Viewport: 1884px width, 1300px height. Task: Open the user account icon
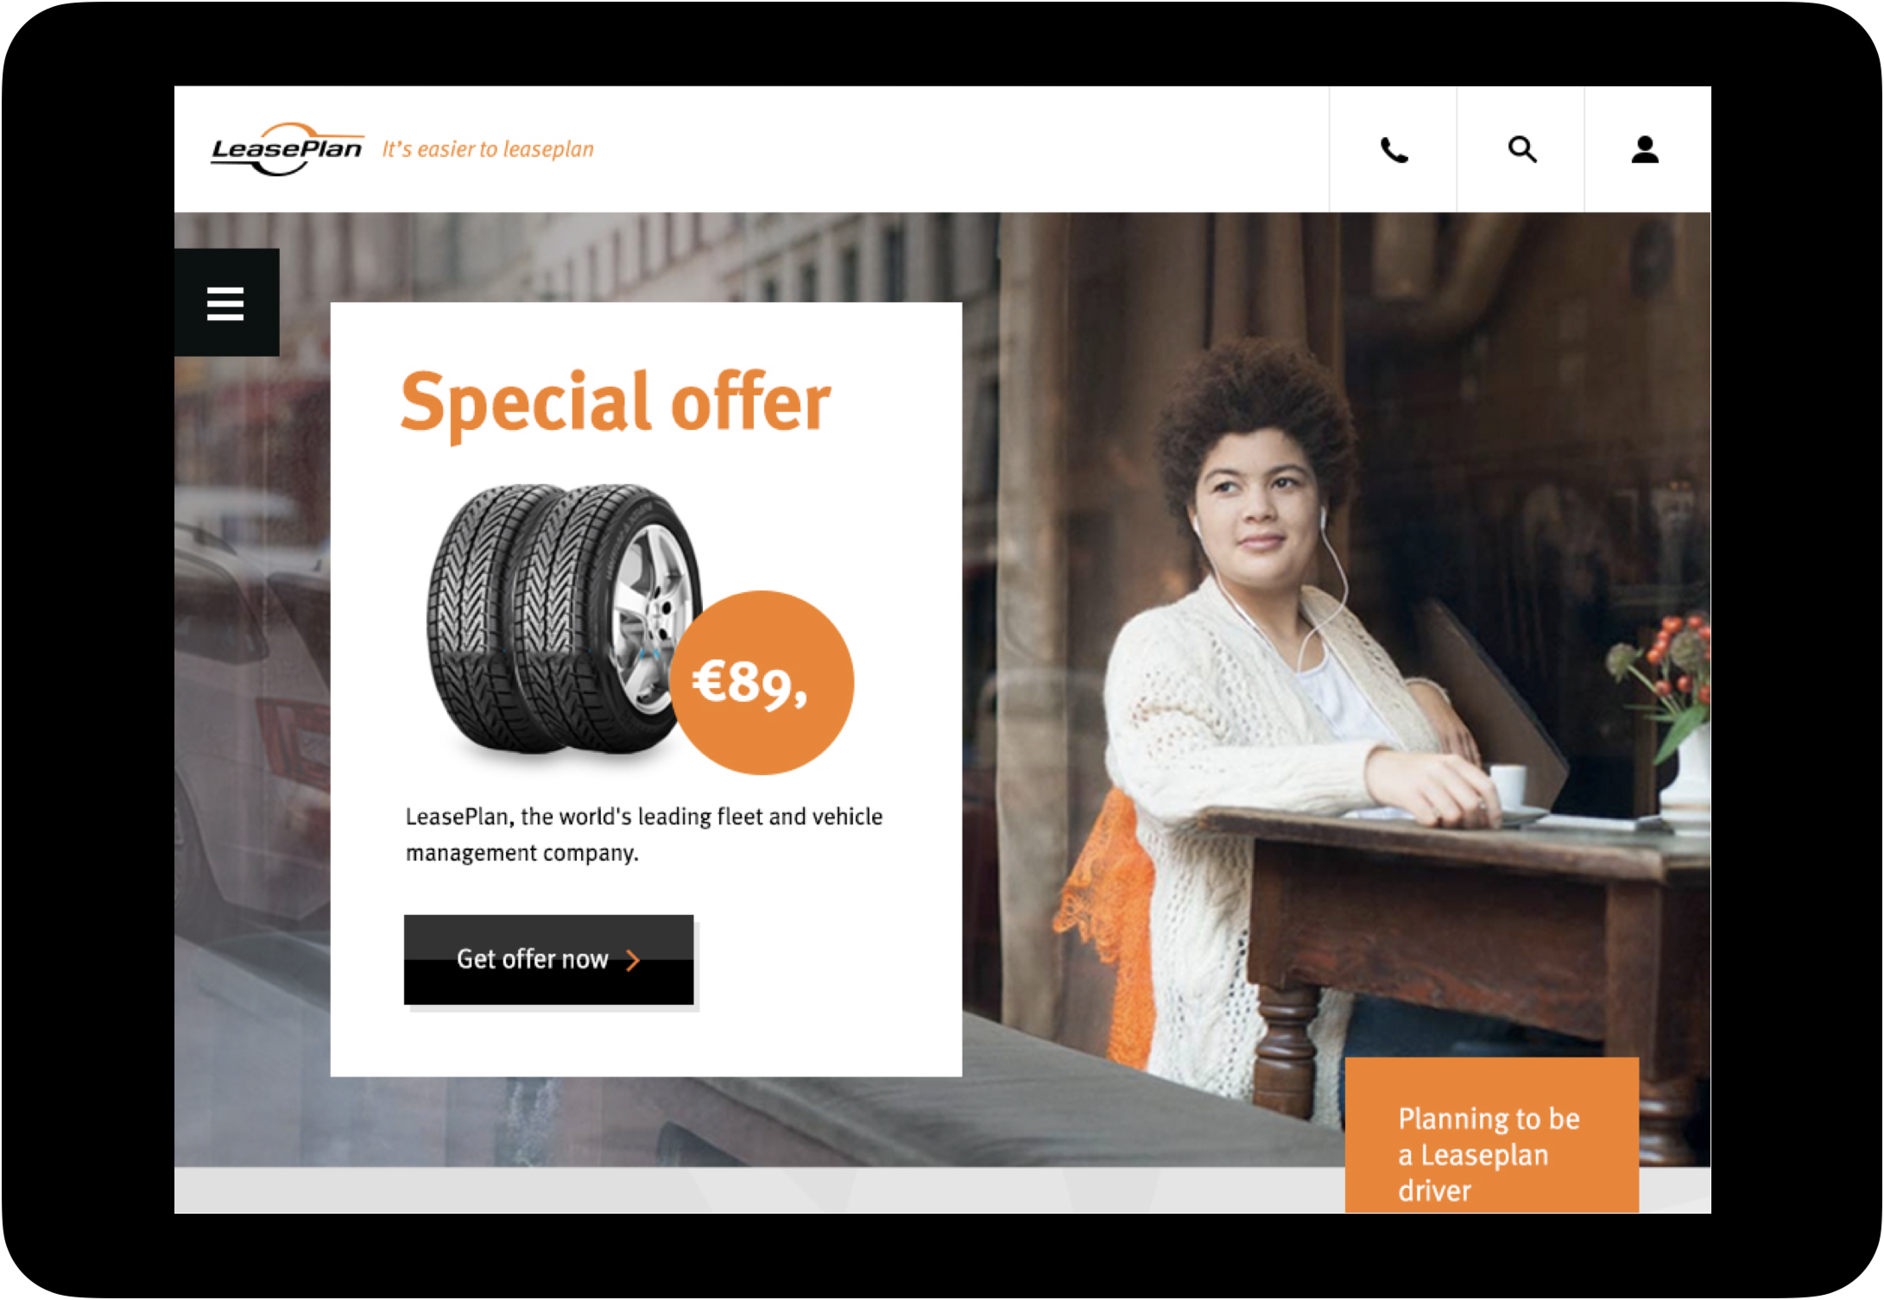[1646, 150]
